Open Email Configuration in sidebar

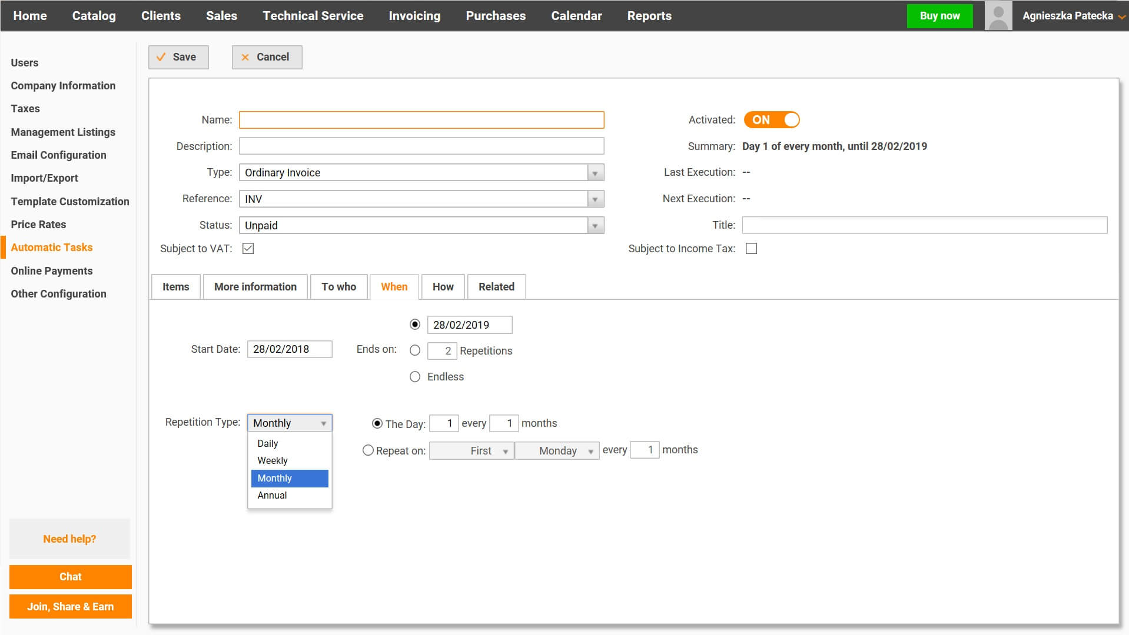(58, 155)
